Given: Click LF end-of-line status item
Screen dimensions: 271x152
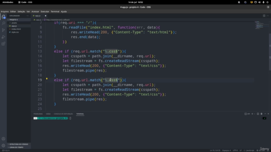Looking at the screenshot, I should [x=241, y=150].
